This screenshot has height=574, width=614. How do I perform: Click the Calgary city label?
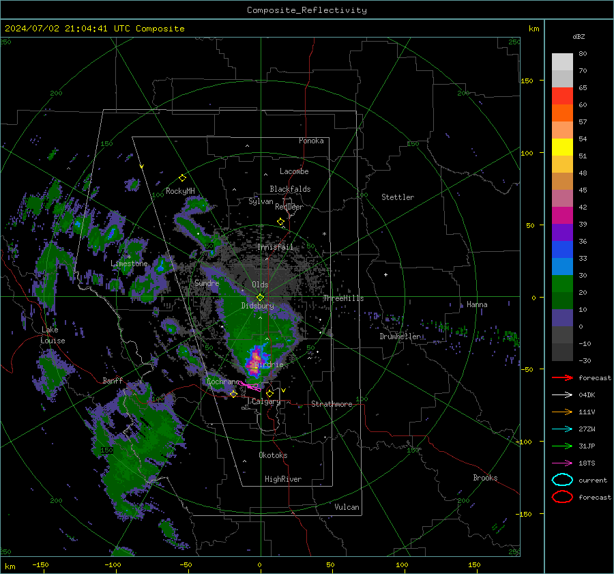[266, 401]
